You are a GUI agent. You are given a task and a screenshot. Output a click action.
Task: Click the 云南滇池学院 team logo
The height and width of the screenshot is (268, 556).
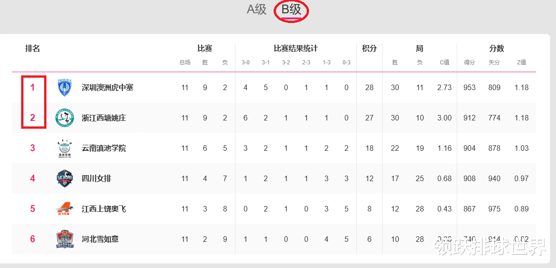click(65, 148)
